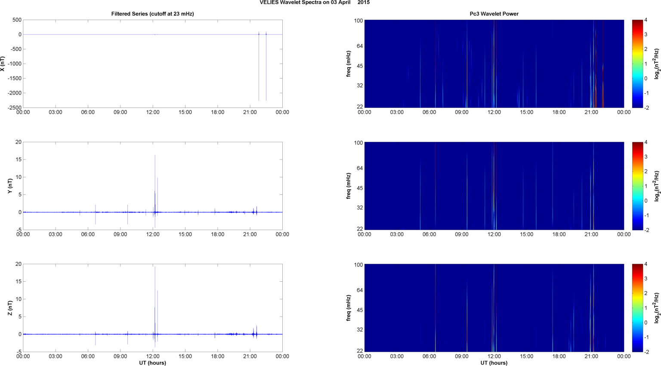Click log2(nT²/Hz) label of Z-component colorbar
Image resolution: width=661 pixels, height=366 pixels.
(657, 308)
